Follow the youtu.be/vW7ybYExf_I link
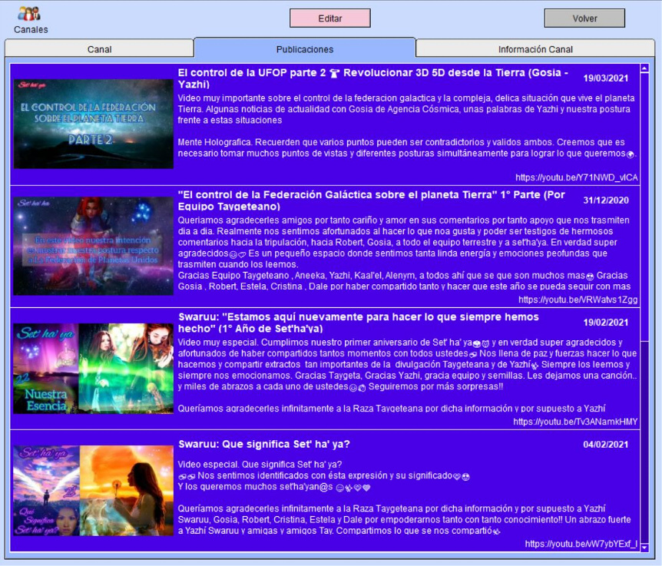 point(581,544)
